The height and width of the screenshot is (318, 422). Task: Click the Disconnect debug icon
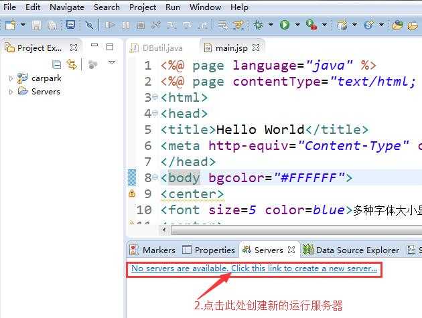click(156, 25)
